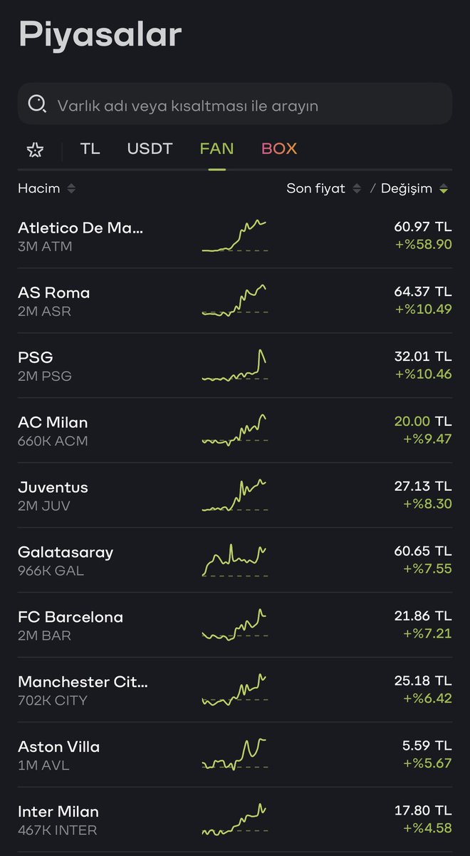Sort by Son fiyat arrows

point(356,188)
